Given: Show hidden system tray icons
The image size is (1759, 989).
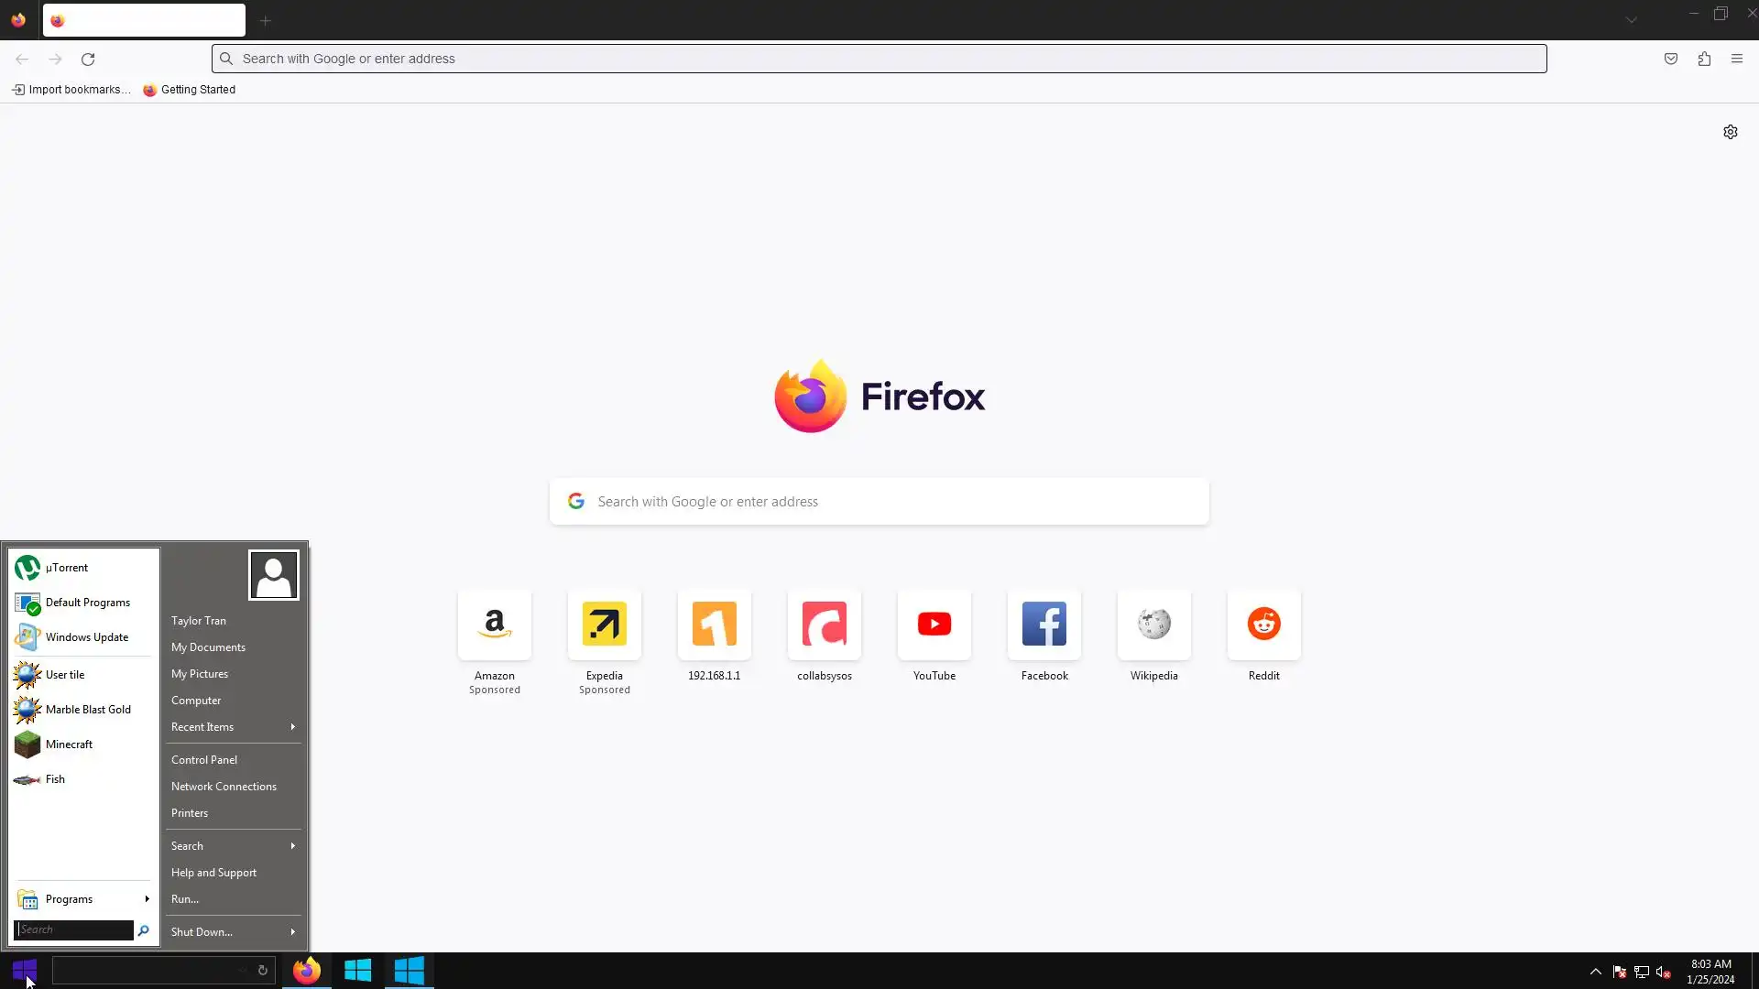Looking at the screenshot, I should (1595, 972).
